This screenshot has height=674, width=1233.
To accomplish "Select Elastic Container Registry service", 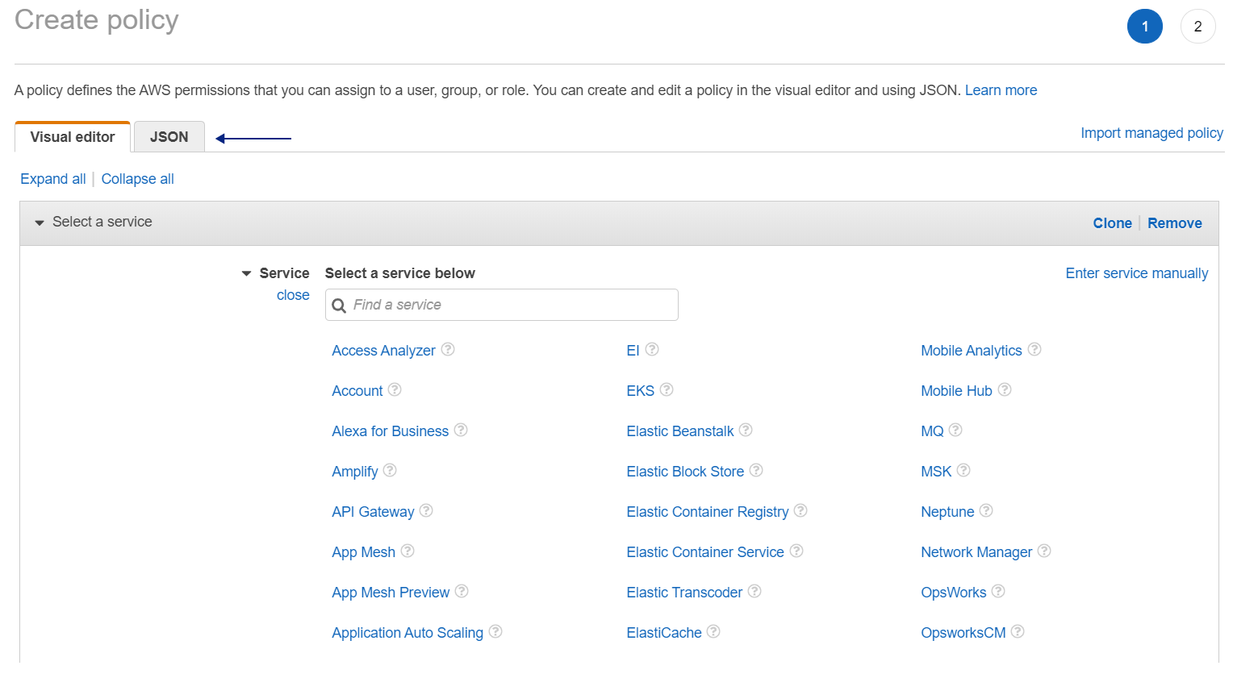I will (x=708, y=512).
